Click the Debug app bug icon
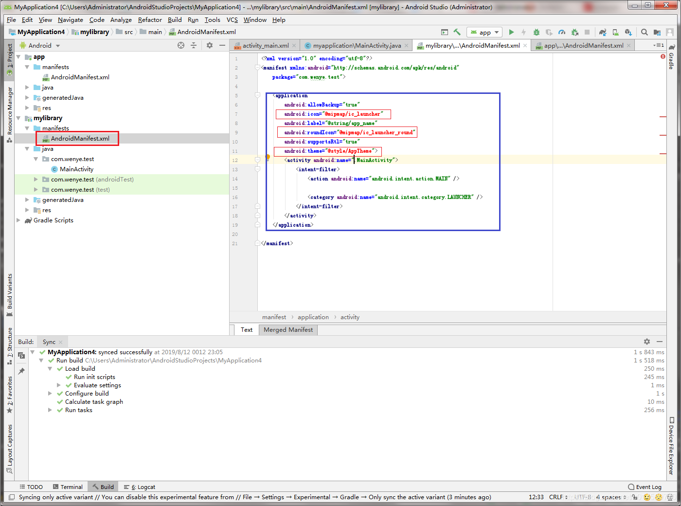 click(537, 32)
